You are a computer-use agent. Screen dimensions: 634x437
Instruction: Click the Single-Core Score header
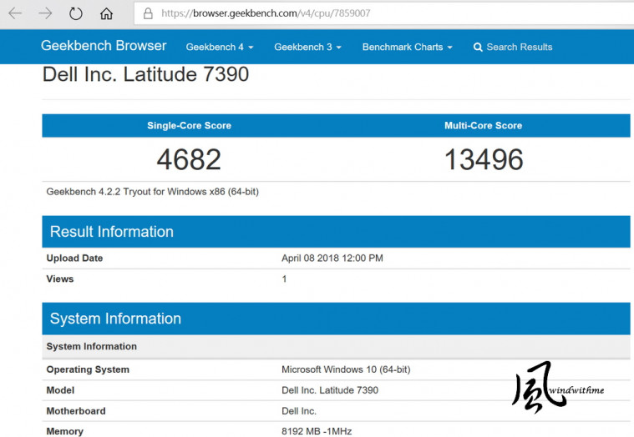(x=189, y=126)
